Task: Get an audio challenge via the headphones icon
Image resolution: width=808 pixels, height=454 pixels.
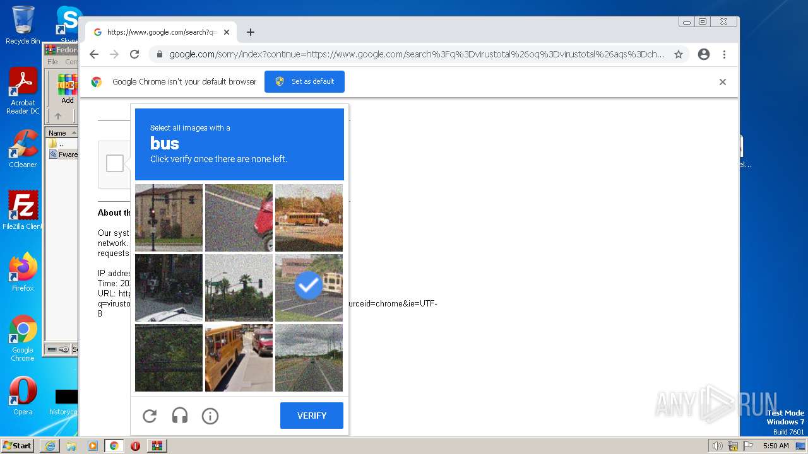Action: click(x=180, y=416)
